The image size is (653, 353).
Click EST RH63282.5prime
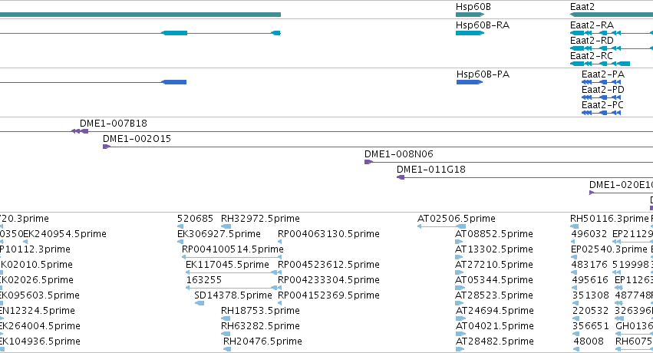pos(260,326)
